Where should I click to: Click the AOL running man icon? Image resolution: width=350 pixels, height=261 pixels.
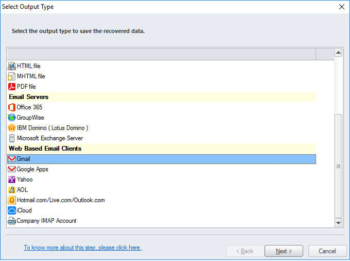[12, 190]
